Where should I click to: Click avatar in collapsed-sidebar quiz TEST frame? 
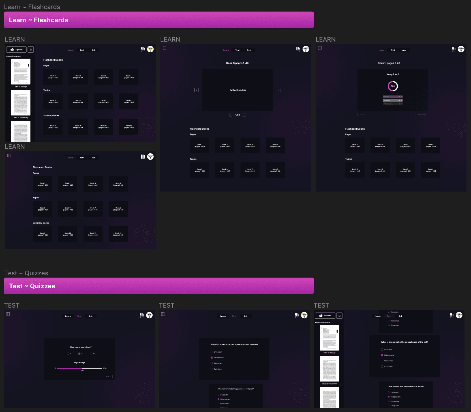[304, 315]
